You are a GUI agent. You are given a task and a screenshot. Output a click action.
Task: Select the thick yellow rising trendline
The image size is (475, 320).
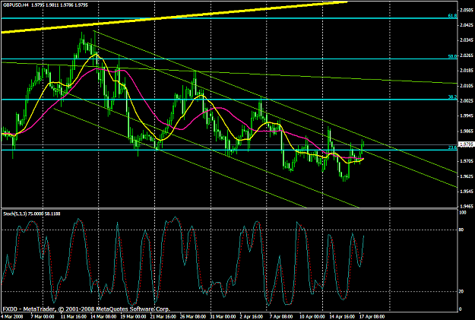174,17
